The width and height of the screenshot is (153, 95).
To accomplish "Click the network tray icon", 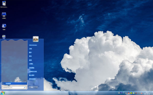I will [x=124, y=92].
